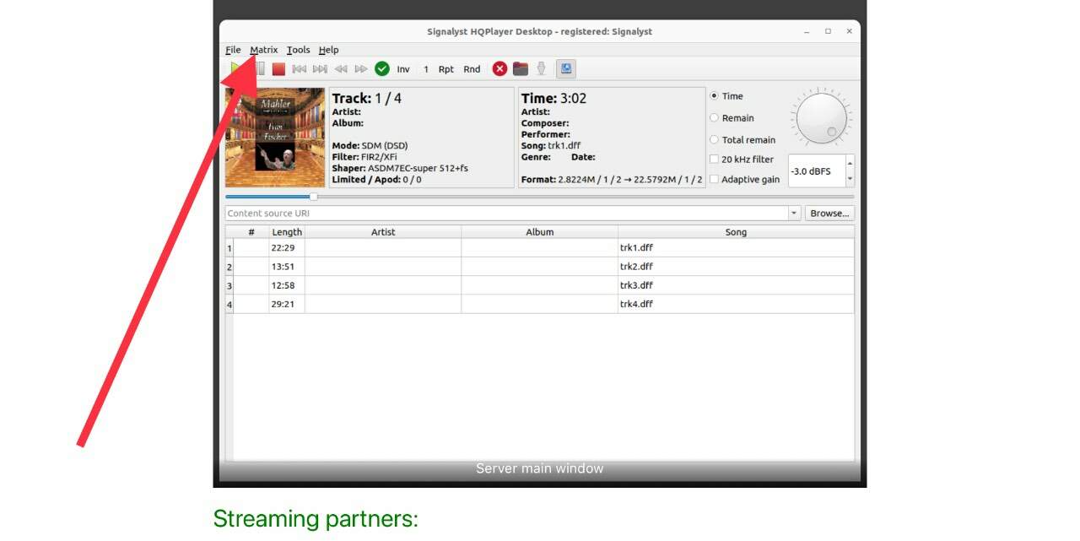The image size is (1080, 541).
Task: Stop playback with the red square icon
Action: (278, 69)
